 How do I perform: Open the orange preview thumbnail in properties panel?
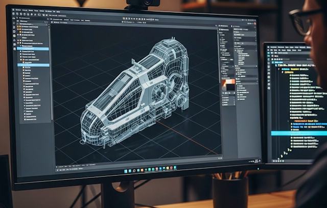(228, 85)
